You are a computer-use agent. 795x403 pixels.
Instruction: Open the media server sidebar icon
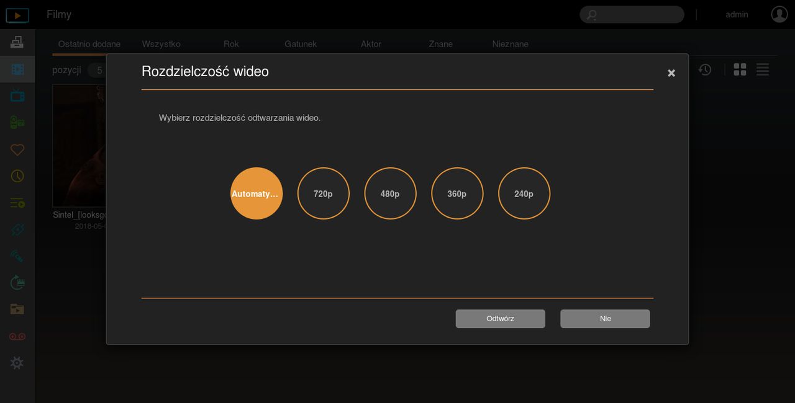point(17,42)
